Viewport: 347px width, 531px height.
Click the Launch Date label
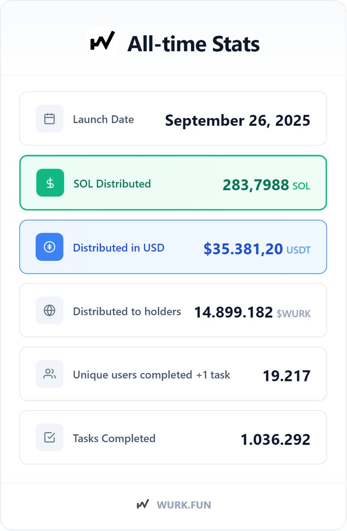103,119
